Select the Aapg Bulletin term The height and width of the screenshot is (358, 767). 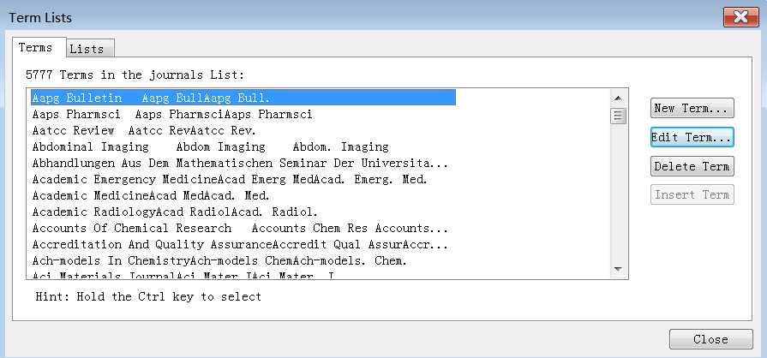(x=151, y=98)
